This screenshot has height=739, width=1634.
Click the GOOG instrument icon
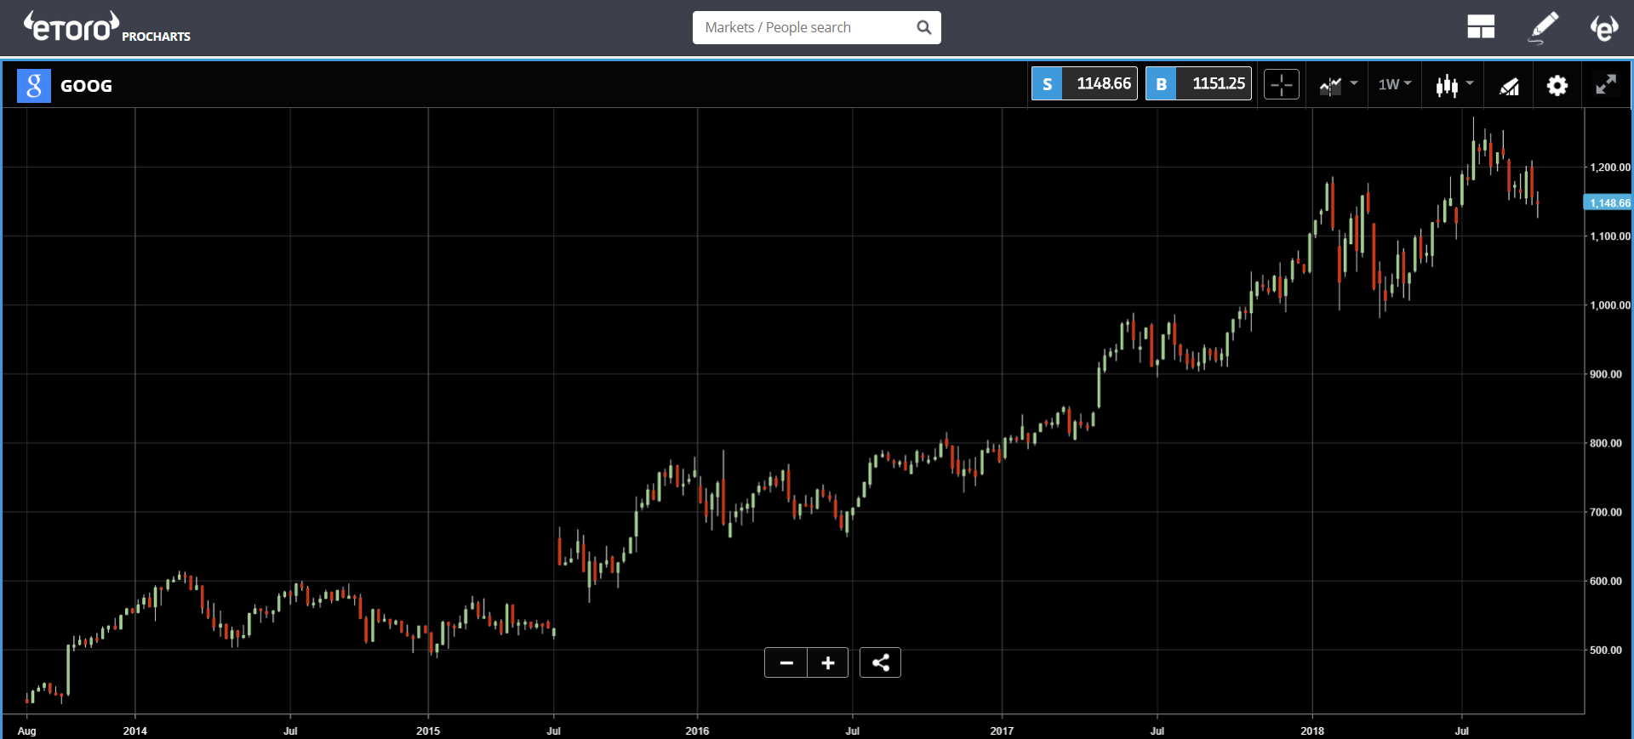[x=34, y=85]
